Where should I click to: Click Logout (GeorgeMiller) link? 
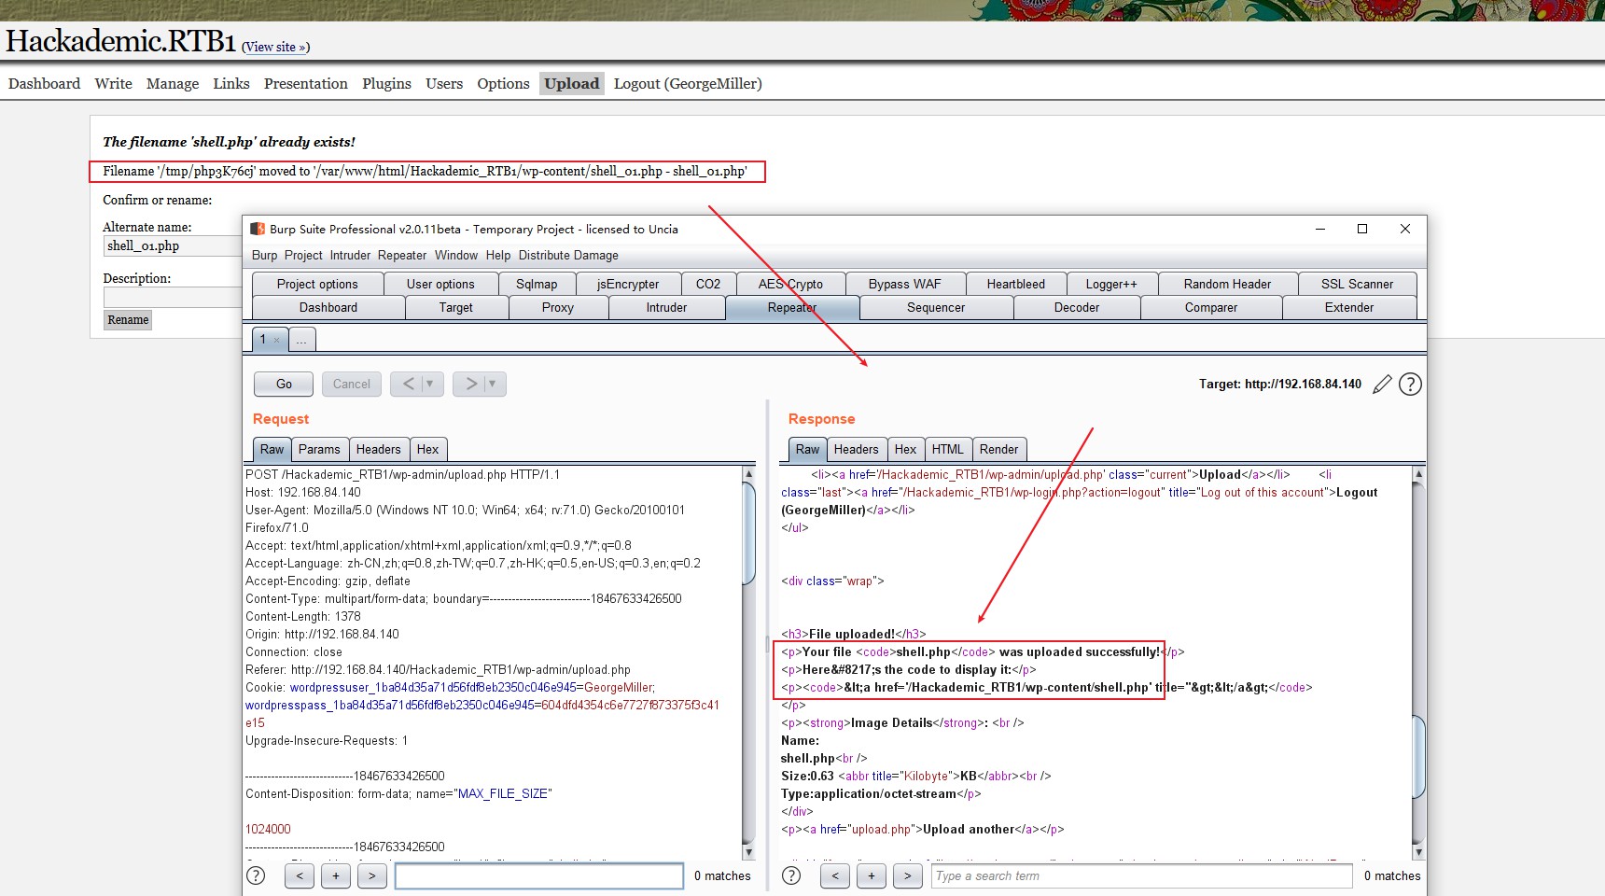tap(688, 83)
